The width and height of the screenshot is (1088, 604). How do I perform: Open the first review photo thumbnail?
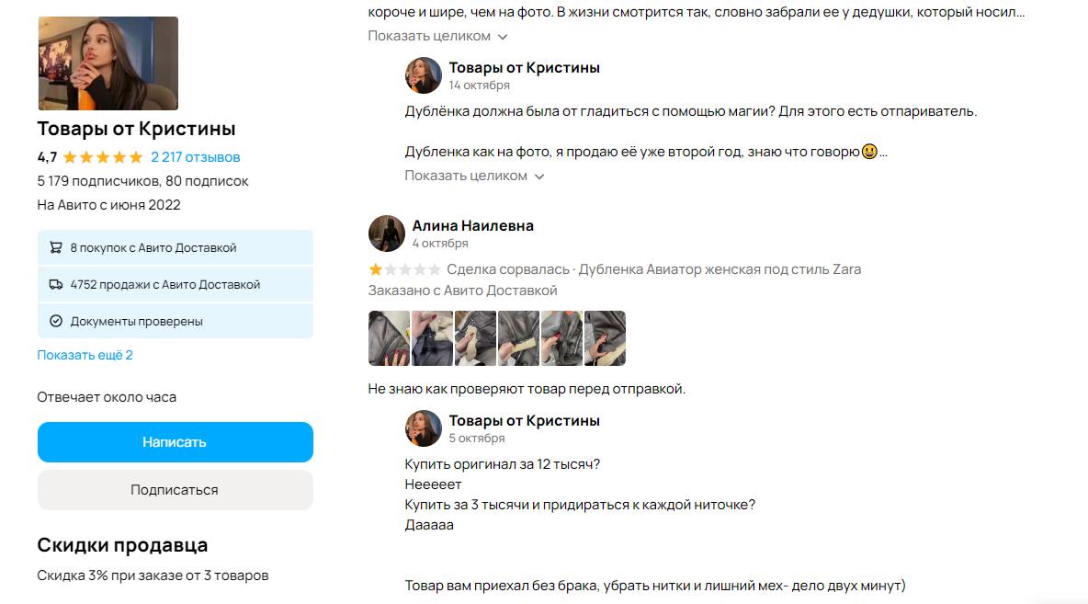tap(388, 338)
